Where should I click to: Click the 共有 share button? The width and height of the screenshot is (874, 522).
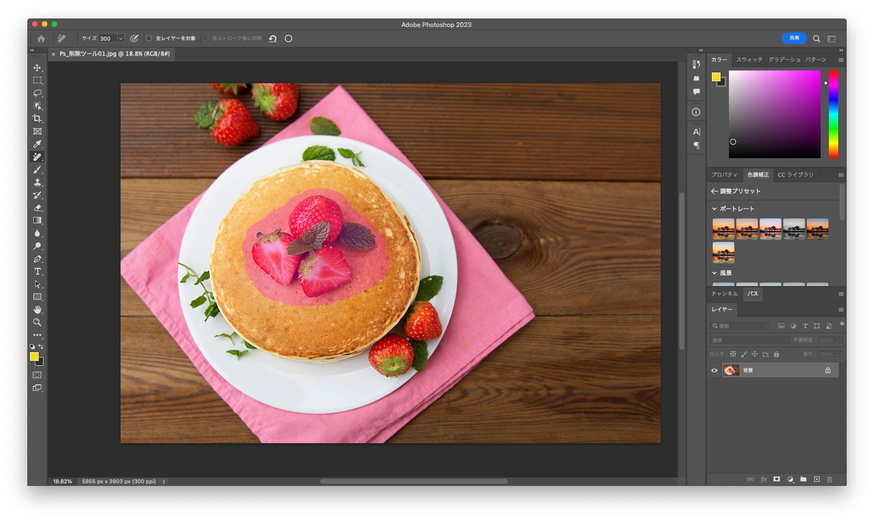pyautogui.click(x=794, y=38)
